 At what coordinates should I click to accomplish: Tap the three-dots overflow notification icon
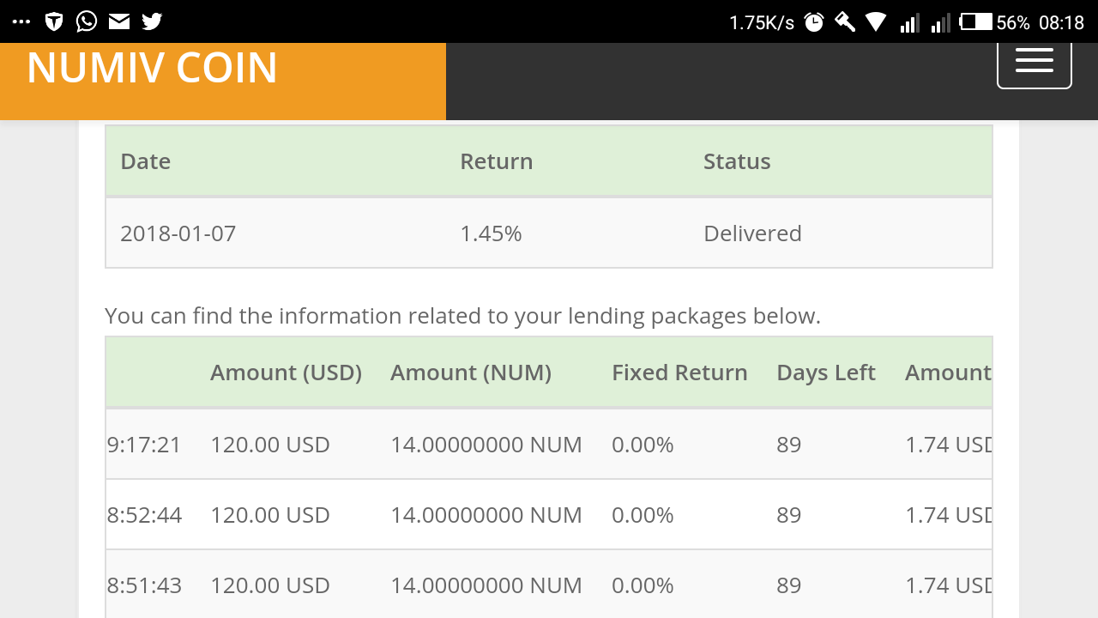pyautogui.click(x=21, y=21)
